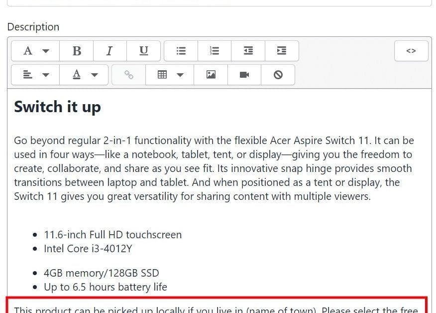
Task: Outdent the selected text
Action: pyautogui.click(x=248, y=51)
